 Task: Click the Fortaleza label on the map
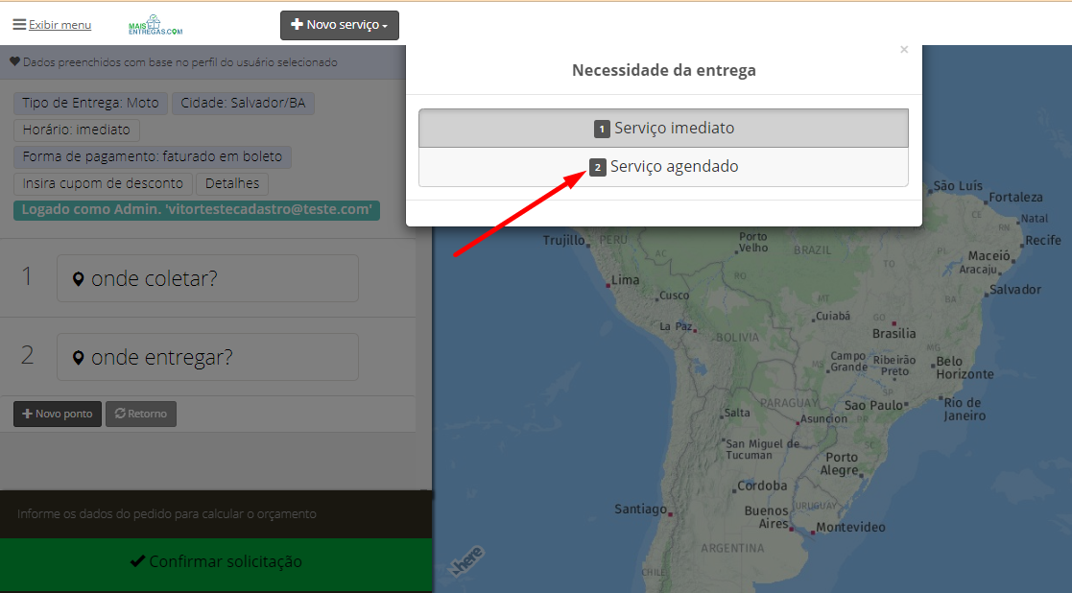[1015, 198]
